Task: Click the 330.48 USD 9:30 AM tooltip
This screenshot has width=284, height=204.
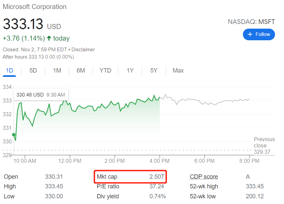Action: (x=41, y=95)
